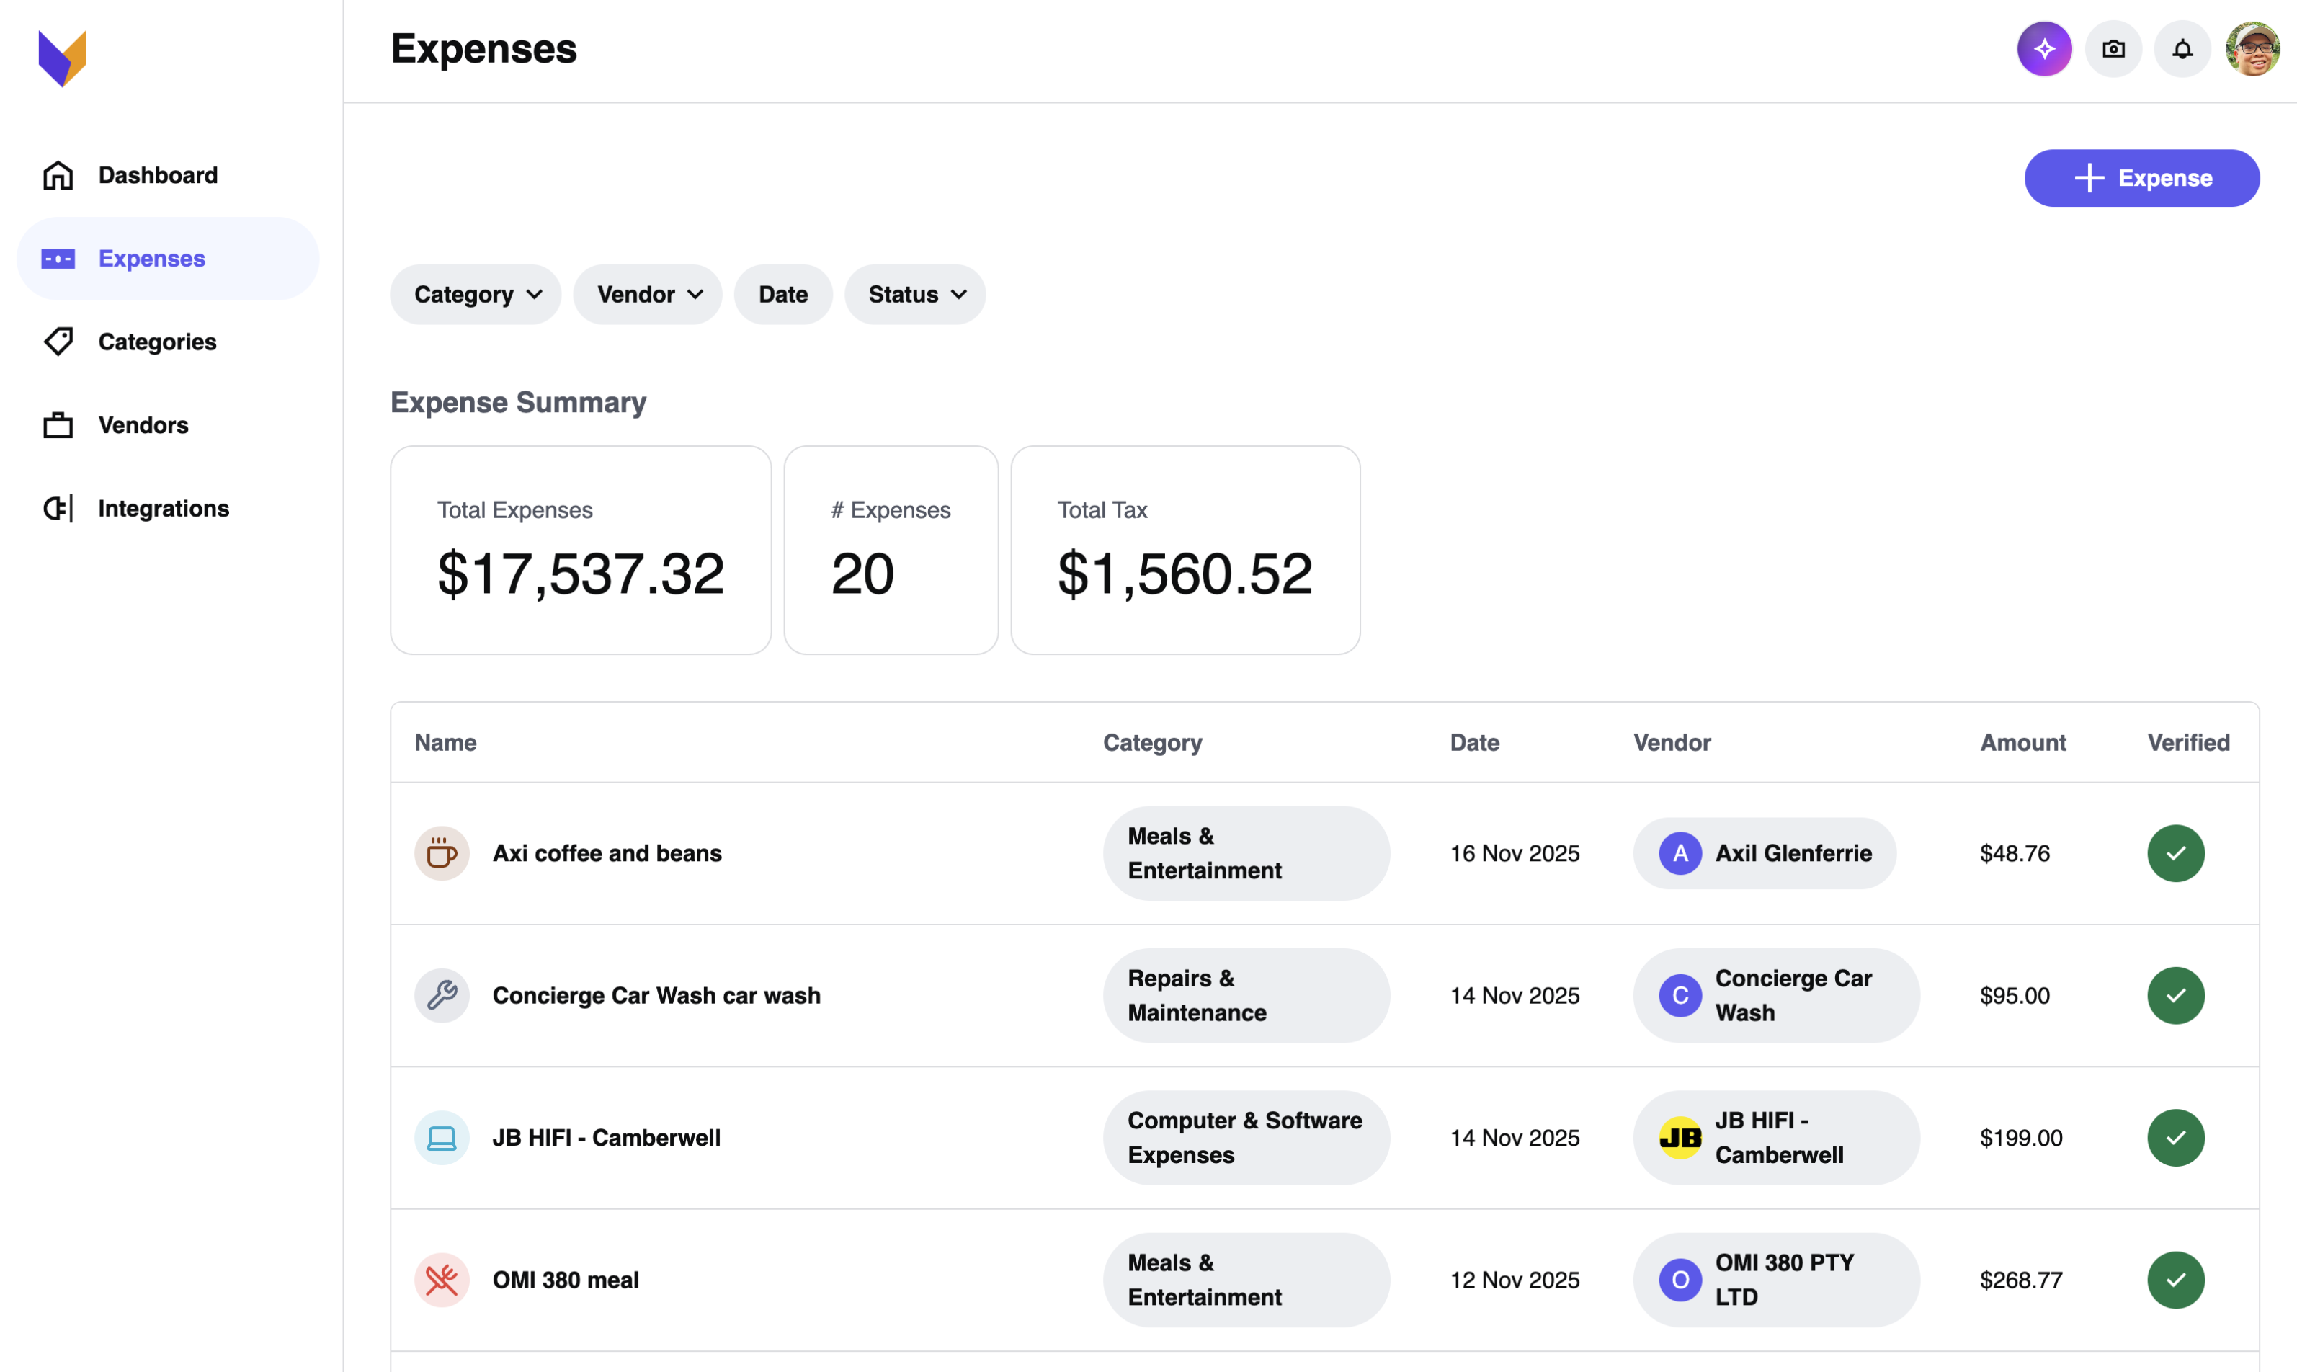2297x1372 pixels.
Task: Click the coffee cup icon on Axi expense
Action: tap(442, 852)
